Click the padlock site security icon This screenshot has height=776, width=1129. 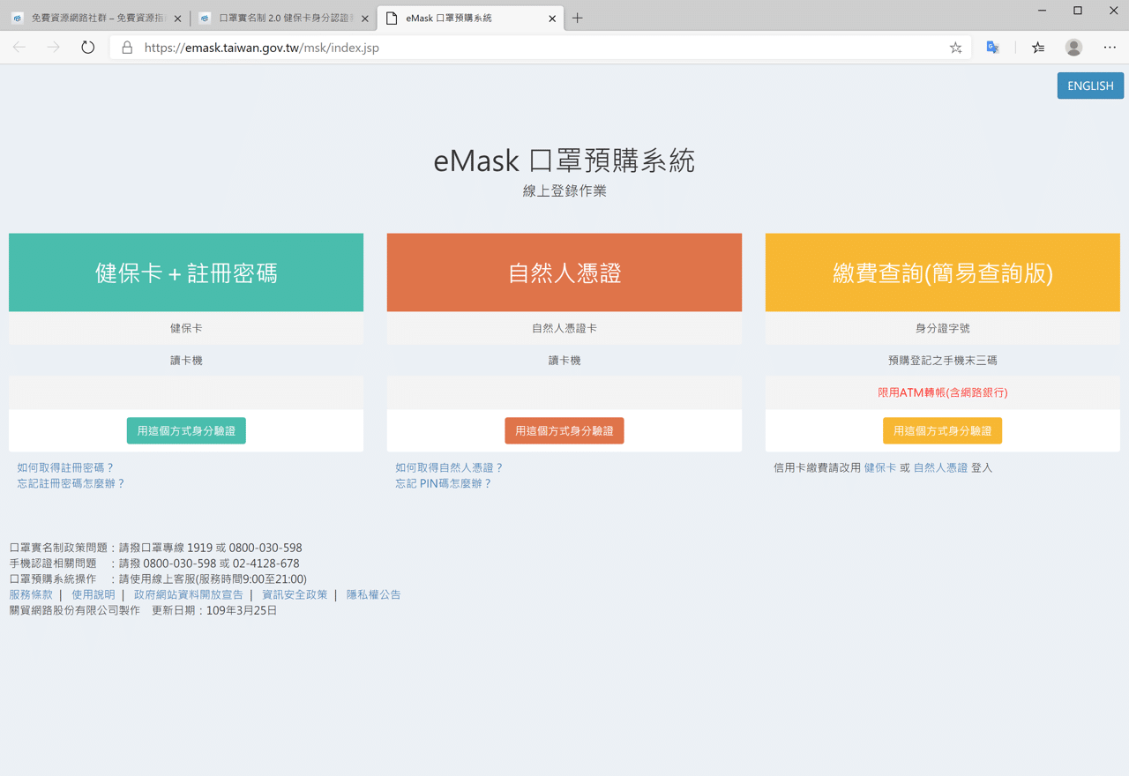[x=127, y=48]
